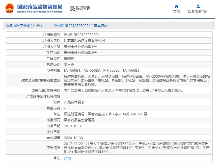This screenshot has height=164, width=215.
Task: Click the bullet icon beside 注
Action: tap(55, 158)
